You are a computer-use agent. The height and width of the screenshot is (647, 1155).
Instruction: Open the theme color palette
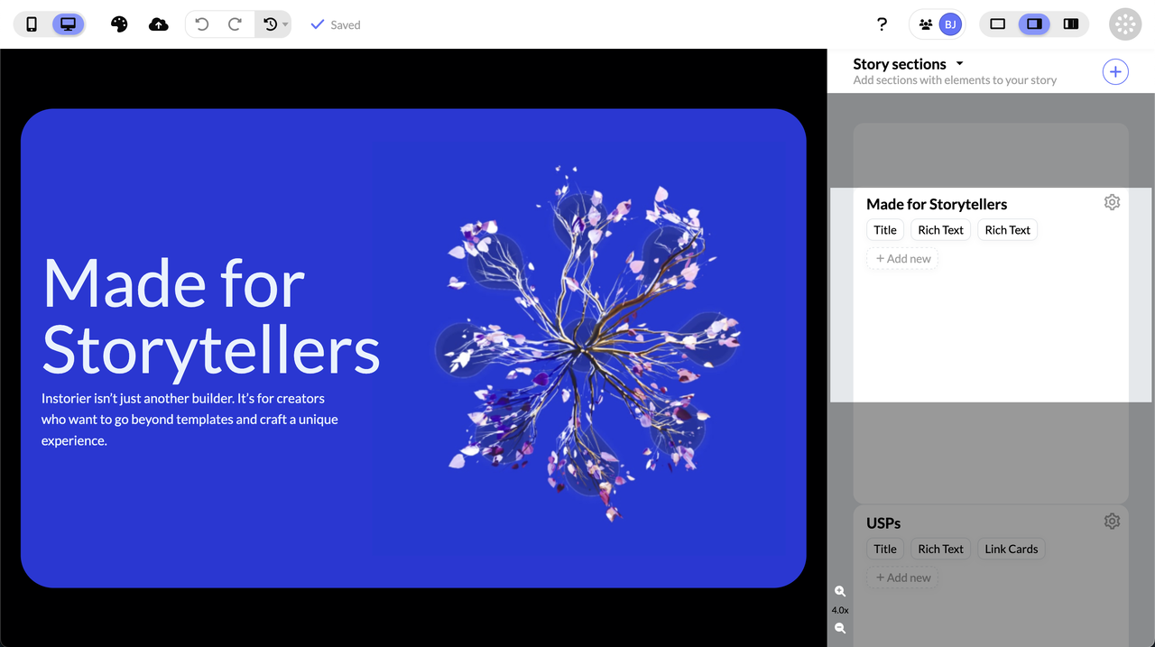click(119, 24)
